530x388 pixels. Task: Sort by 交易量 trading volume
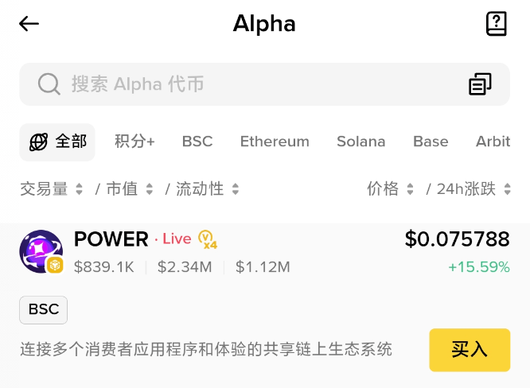[51, 189]
